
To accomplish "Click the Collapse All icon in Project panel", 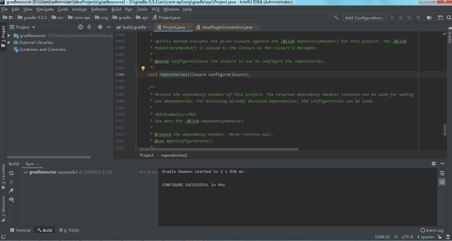I will point(89,27).
